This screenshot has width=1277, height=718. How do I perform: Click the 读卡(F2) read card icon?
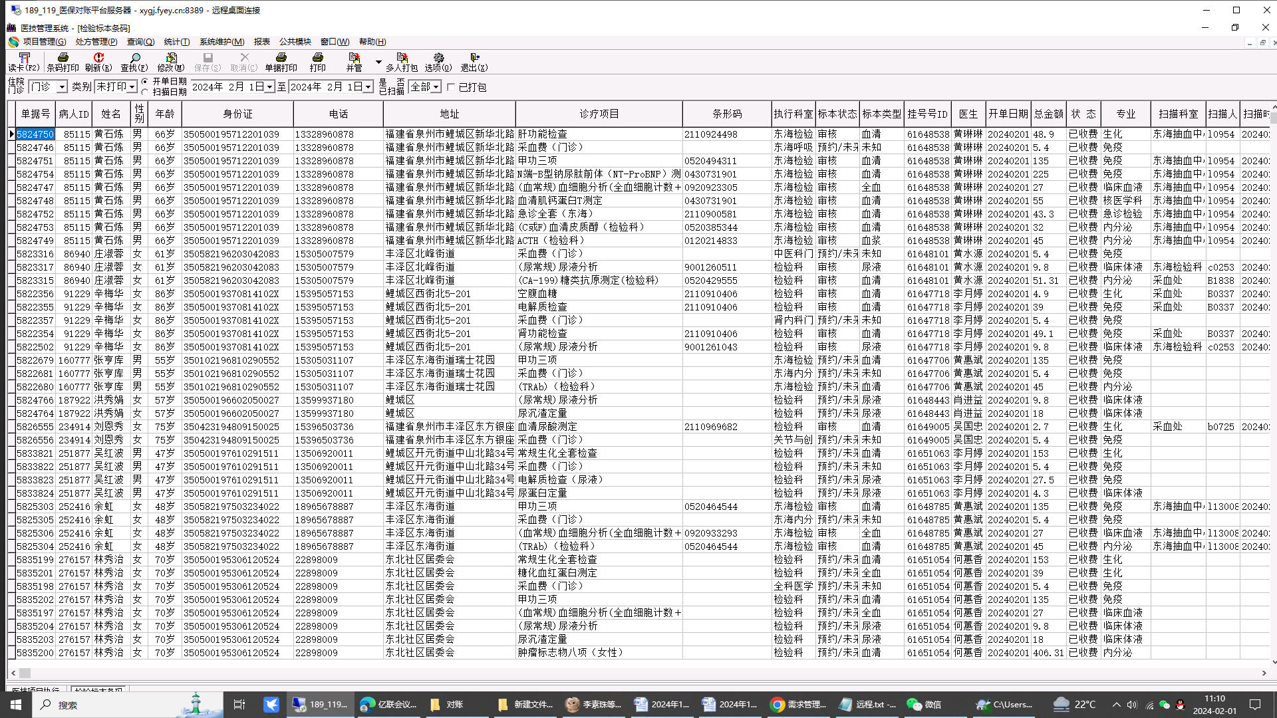24,59
